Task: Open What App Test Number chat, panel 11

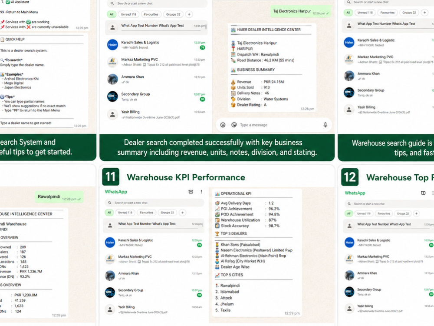Action: pos(154,225)
